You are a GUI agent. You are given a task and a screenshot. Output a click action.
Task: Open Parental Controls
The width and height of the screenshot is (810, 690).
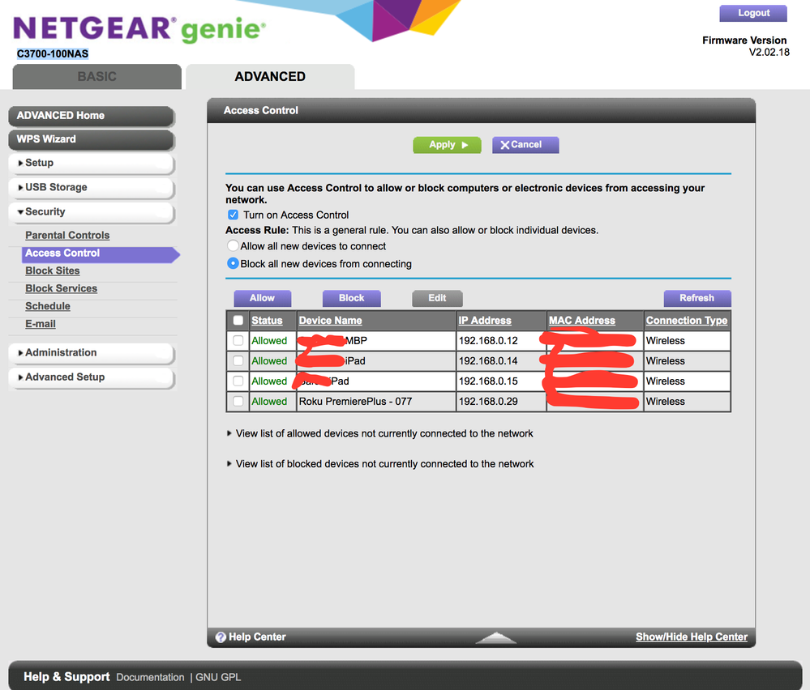click(67, 236)
